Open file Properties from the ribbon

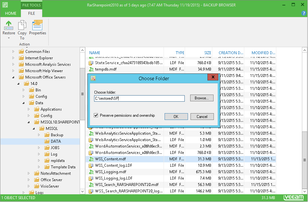37,28
